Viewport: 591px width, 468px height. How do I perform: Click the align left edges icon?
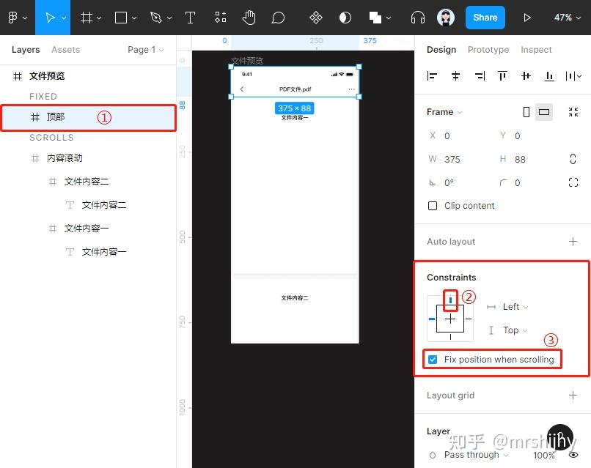pos(431,75)
